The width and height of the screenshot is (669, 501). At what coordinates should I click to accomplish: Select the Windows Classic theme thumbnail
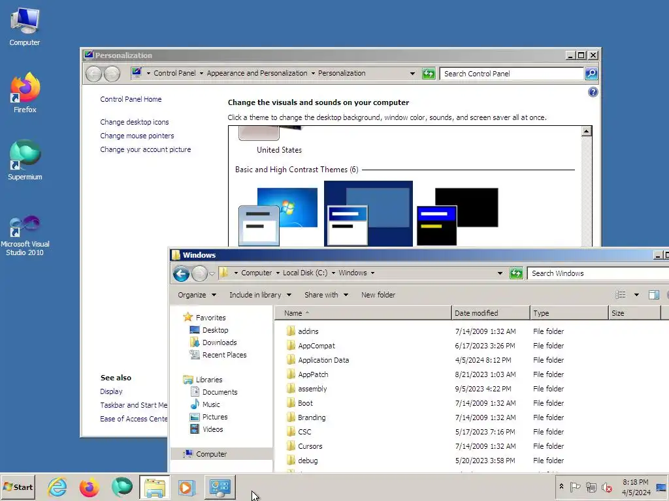(x=368, y=214)
